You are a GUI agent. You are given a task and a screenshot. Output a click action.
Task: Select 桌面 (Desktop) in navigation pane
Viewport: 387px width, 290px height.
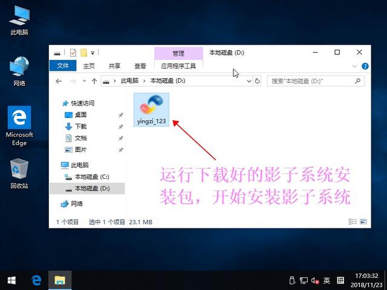pos(80,115)
